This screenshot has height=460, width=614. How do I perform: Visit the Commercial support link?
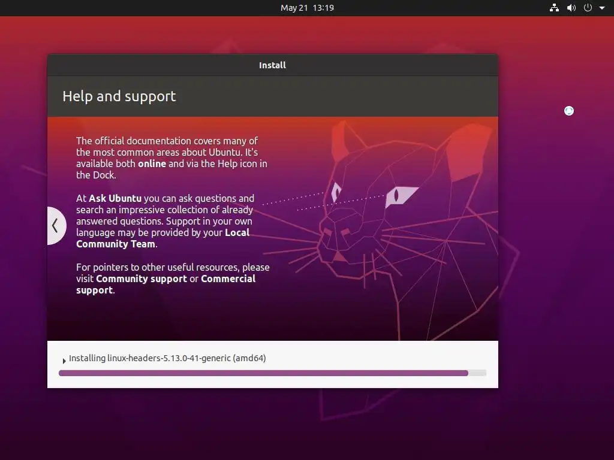[x=165, y=285]
